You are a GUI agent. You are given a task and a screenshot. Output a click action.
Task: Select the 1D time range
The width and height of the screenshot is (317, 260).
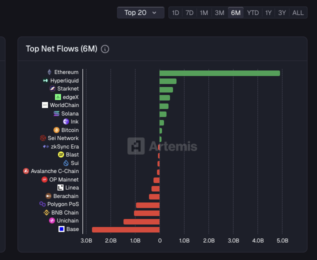point(175,12)
